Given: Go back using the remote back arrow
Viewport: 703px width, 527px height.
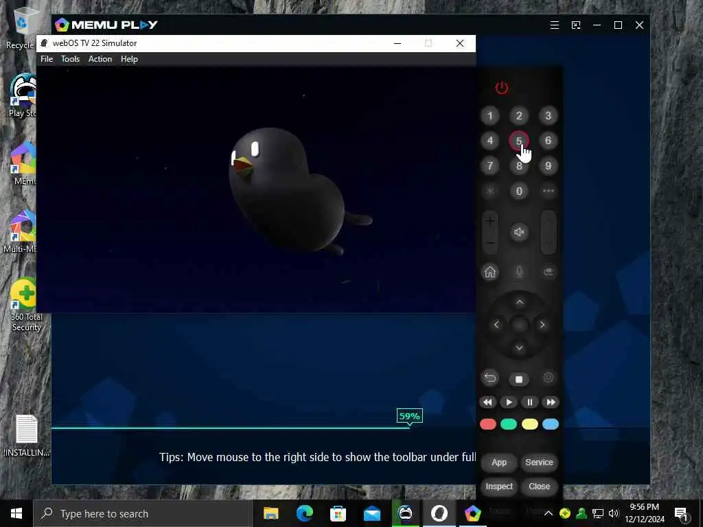Looking at the screenshot, I should pyautogui.click(x=490, y=378).
